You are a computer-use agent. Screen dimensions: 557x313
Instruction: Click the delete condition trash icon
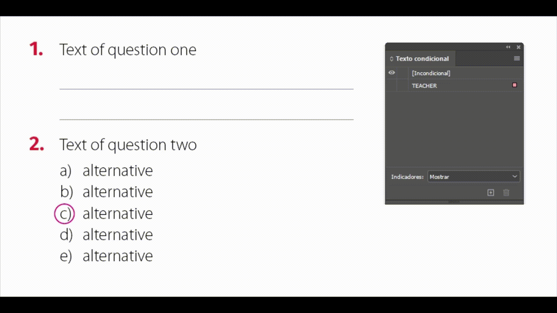(506, 193)
